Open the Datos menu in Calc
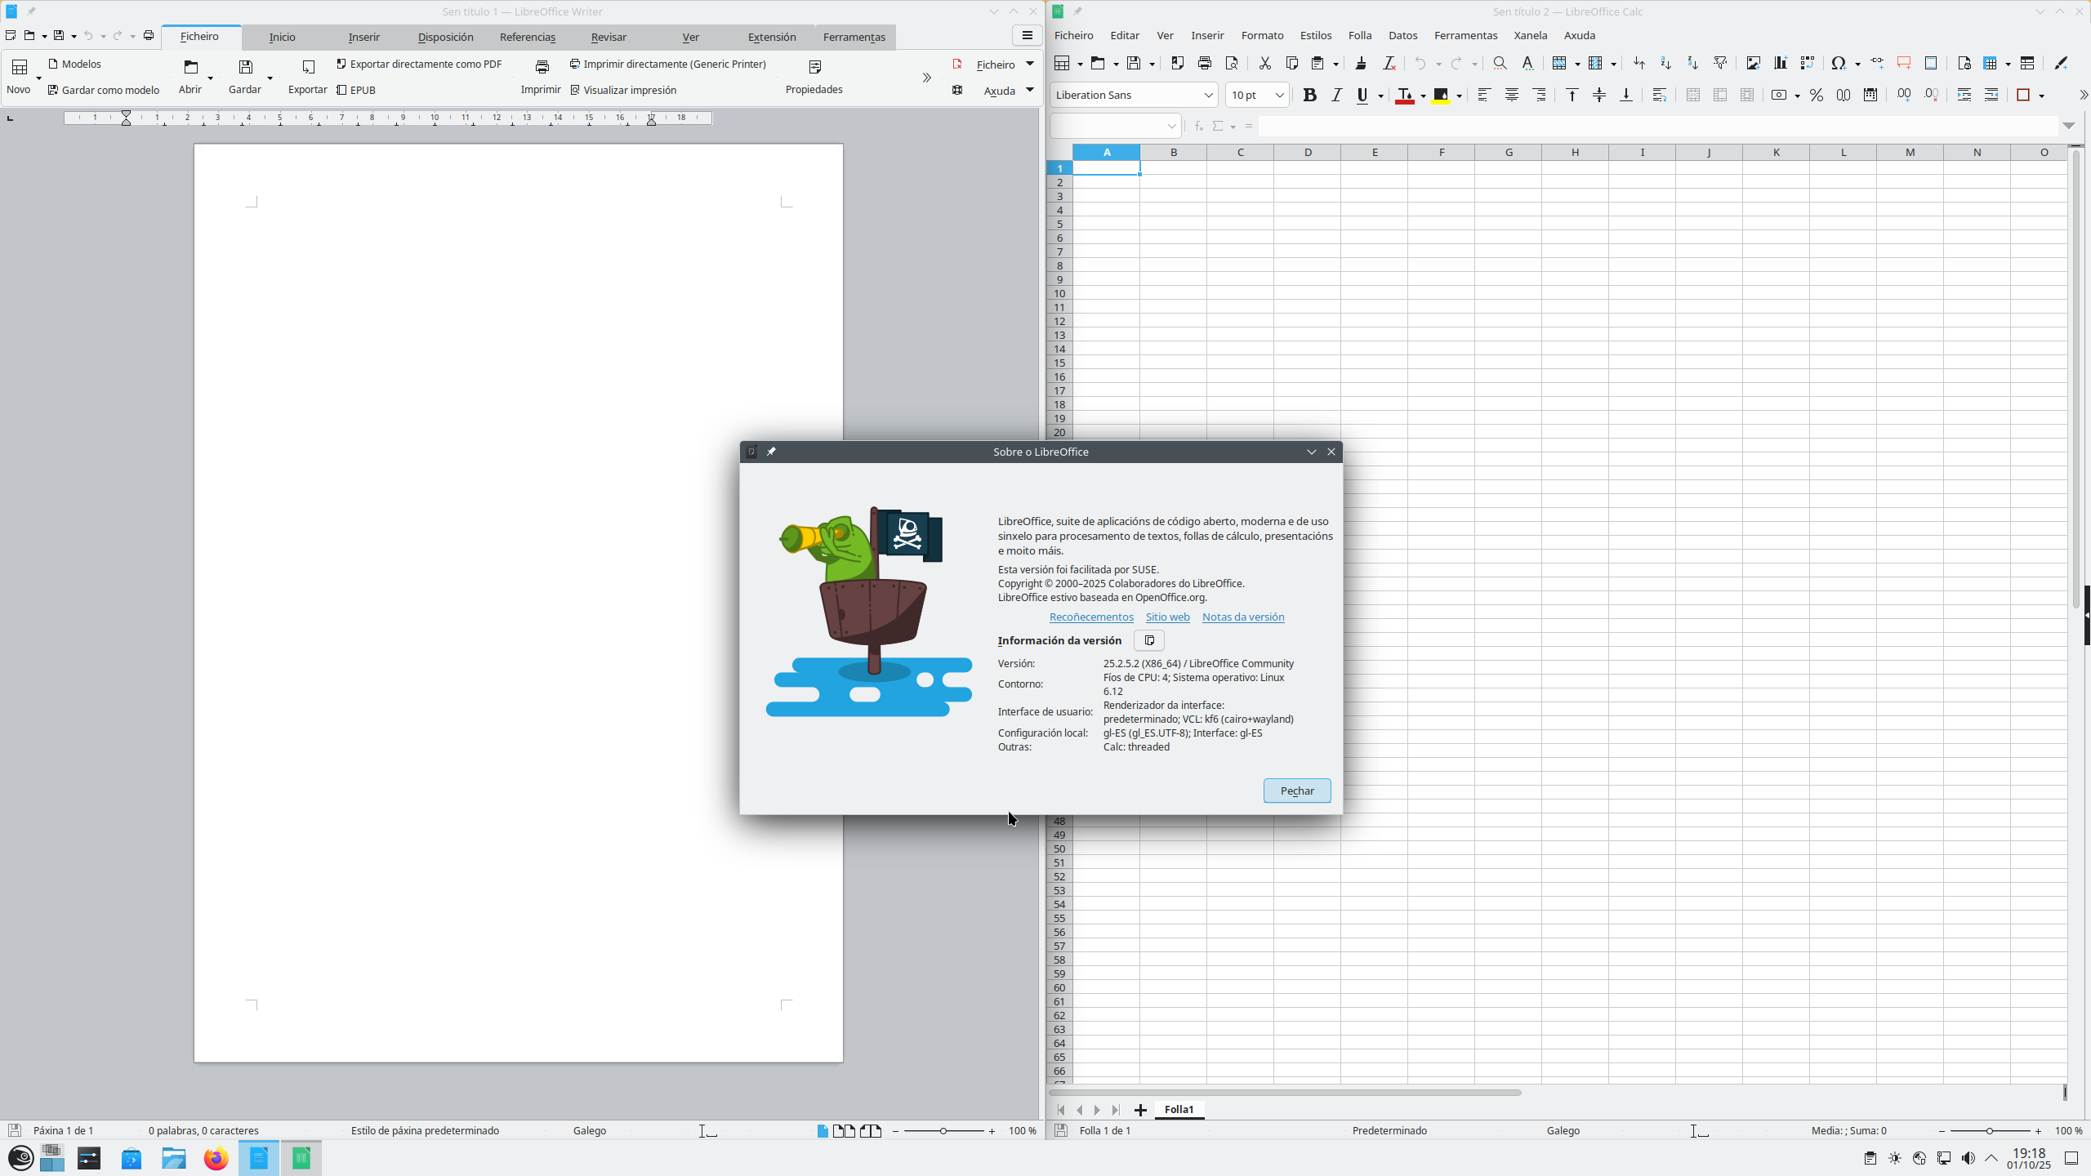Viewport: 2091px width, 1176px height. 1402,36
